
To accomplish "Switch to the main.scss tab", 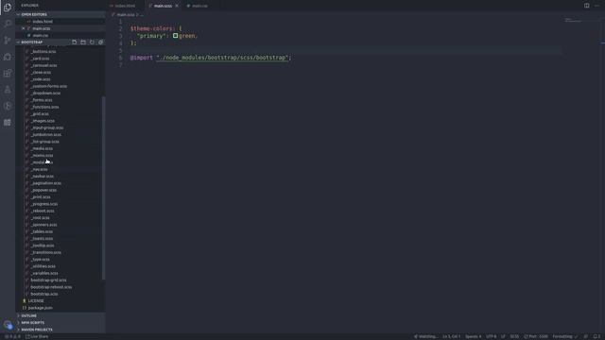I will click(163, 6).
